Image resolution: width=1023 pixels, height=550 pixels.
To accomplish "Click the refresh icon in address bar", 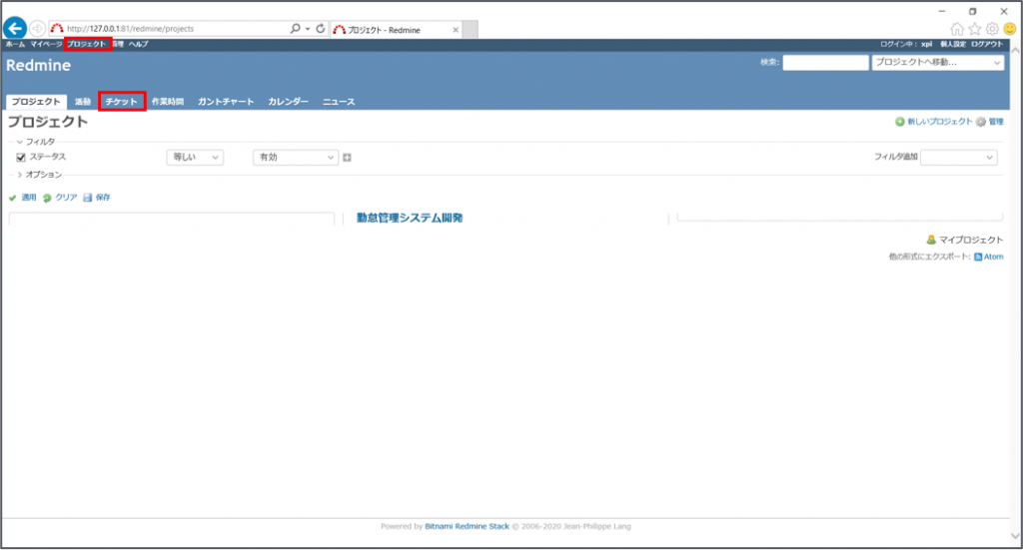I will (320, 29).
